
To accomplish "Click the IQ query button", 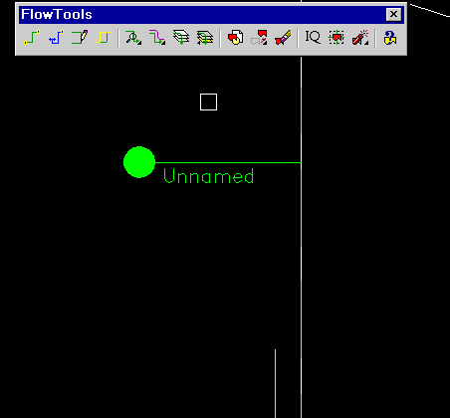I will point(313,37).
